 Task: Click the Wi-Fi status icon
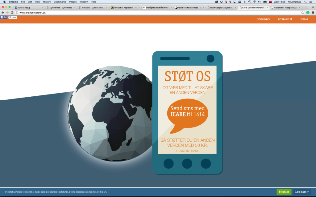(x=254, y=2)
